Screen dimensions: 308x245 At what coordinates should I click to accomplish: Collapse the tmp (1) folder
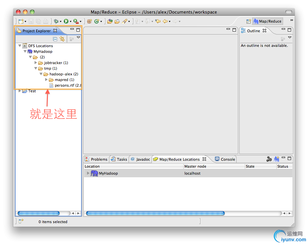(36, 68)
